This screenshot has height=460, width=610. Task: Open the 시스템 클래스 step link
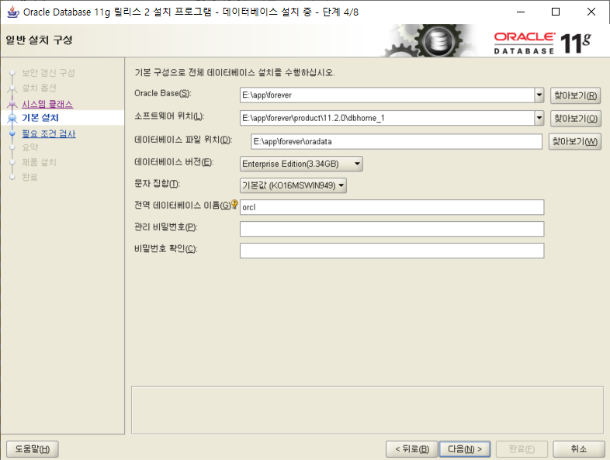coord(47,104)
